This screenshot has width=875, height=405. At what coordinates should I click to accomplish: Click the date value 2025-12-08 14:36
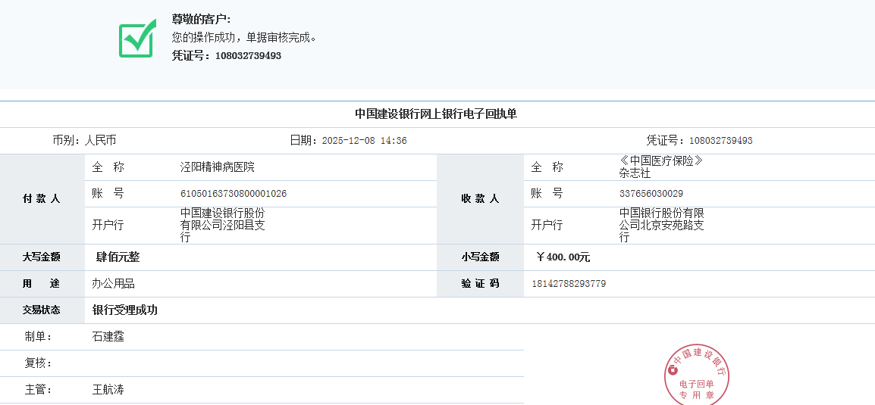coord(364,141)
